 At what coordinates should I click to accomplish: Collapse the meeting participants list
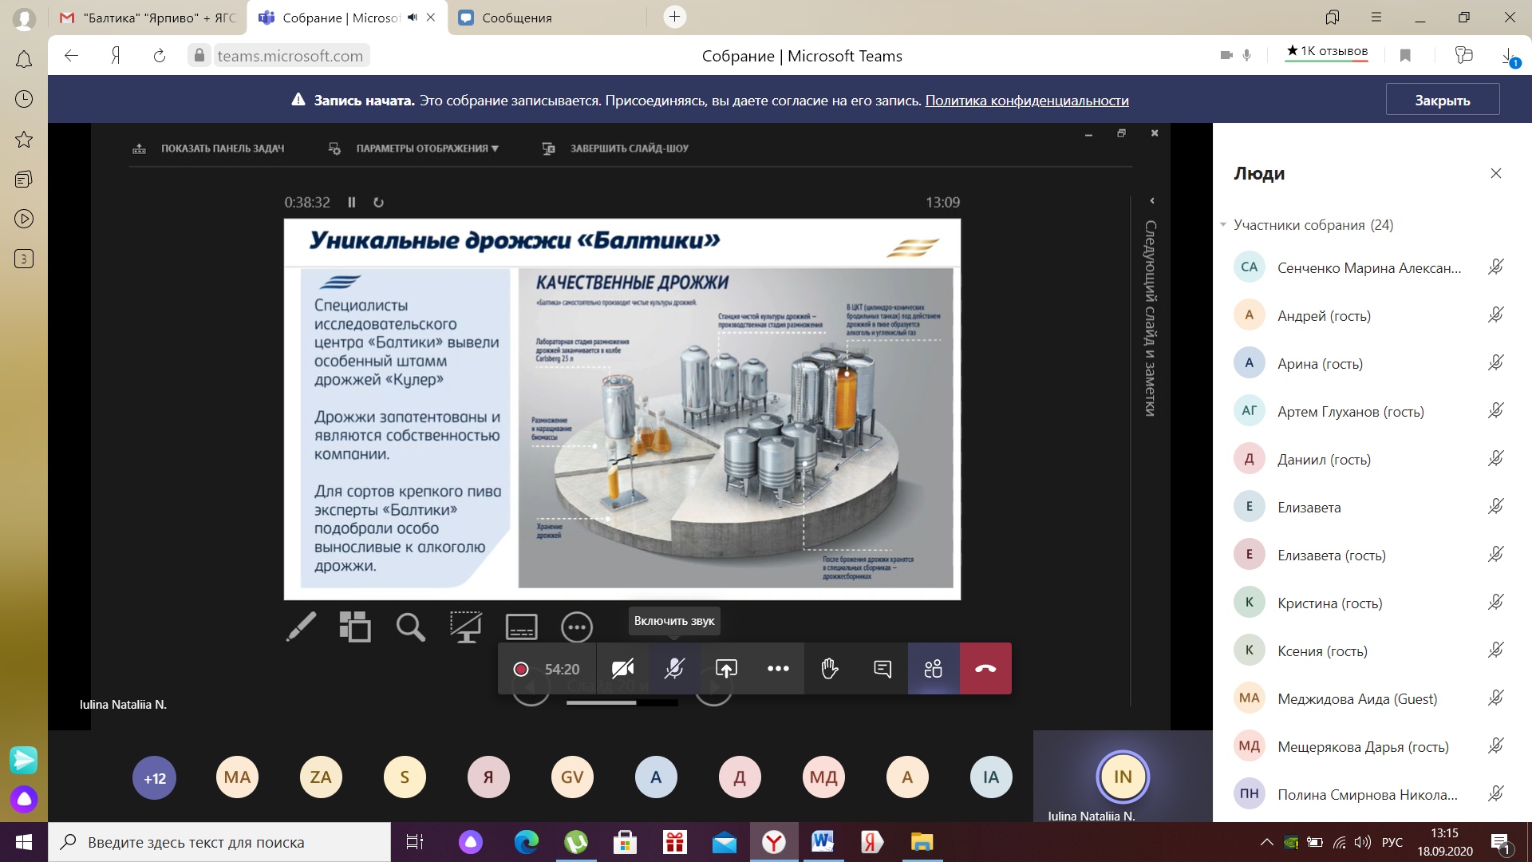point(1223,224)
